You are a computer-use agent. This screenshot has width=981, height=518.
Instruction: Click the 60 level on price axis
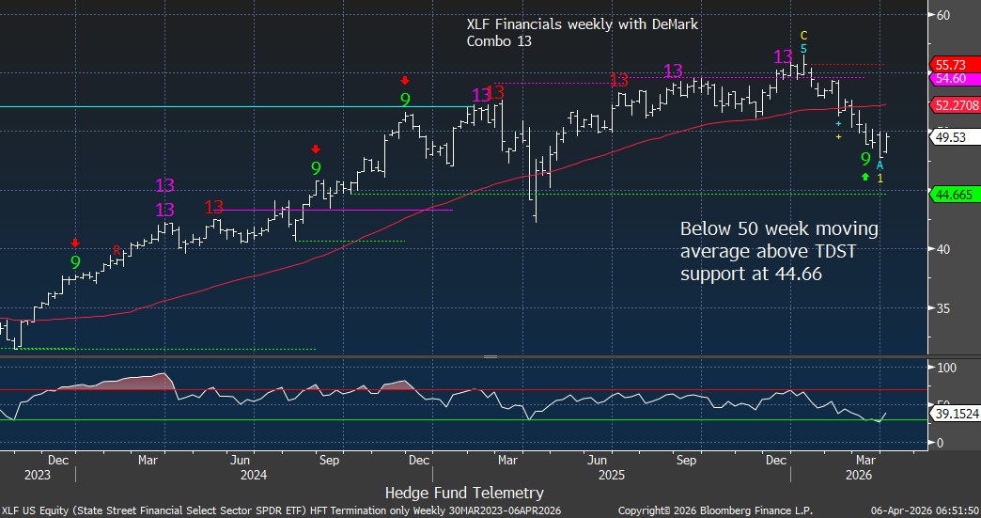943,14
